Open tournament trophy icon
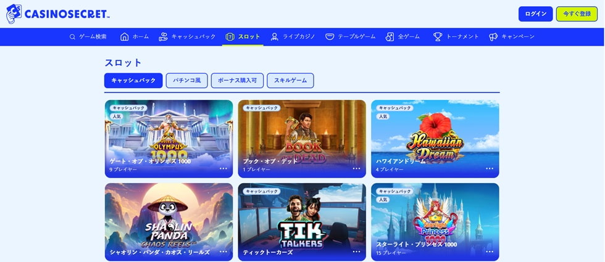Screen dimensions: 605x262 click(x=438, y=37)
